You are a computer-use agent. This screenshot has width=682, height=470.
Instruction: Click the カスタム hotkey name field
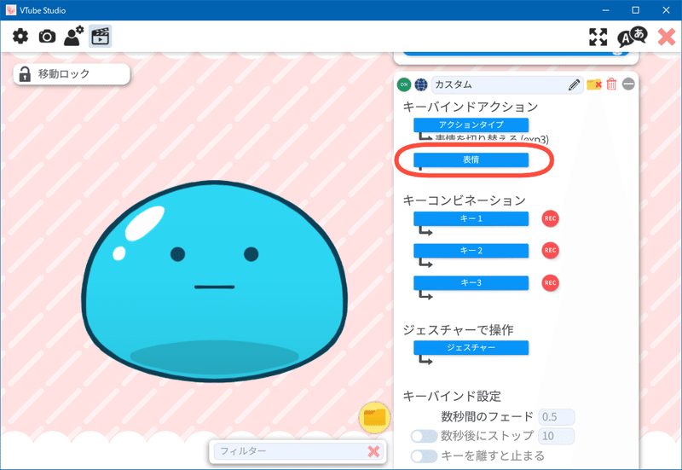[x=506, y=84]
